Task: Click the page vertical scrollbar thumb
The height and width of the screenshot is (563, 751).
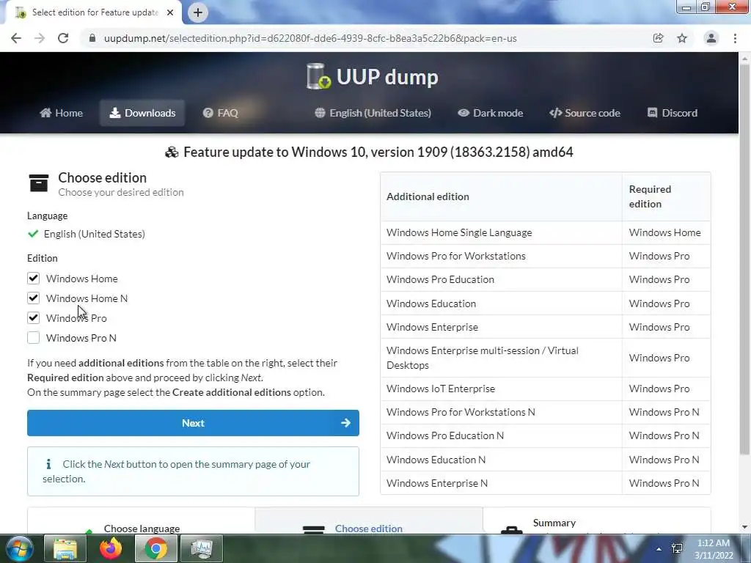Action: point(744,259)
